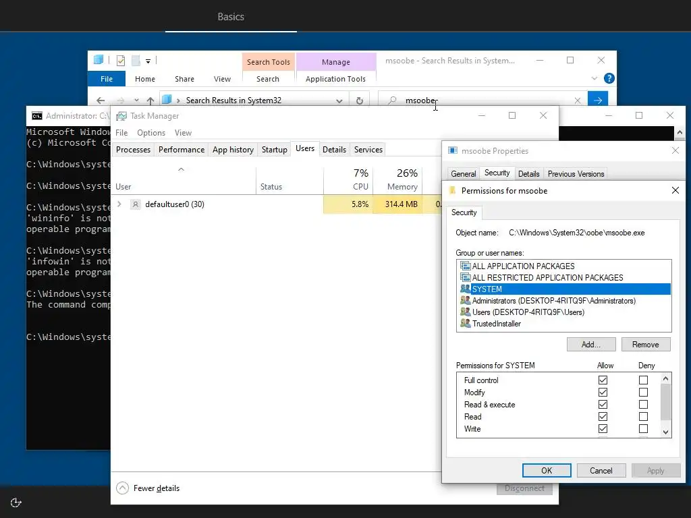Click the TrustedInstaller user icon
This screenshot has height=518, width=691.
[x=466, y=323]
